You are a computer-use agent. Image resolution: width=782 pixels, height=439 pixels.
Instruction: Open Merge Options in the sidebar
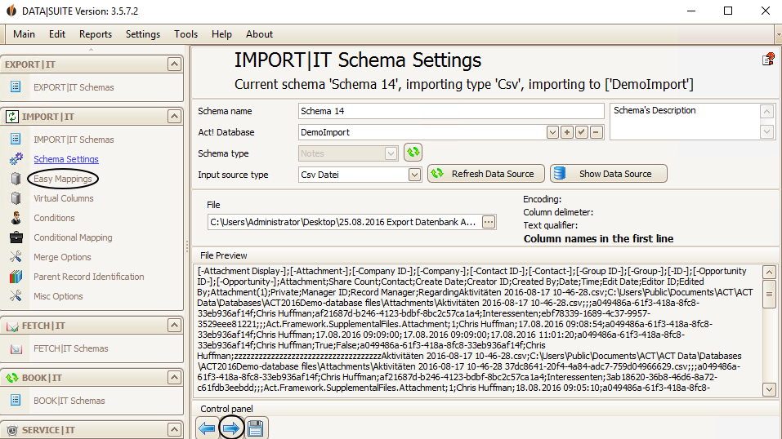pyautogui.click(x=62, y=257)
